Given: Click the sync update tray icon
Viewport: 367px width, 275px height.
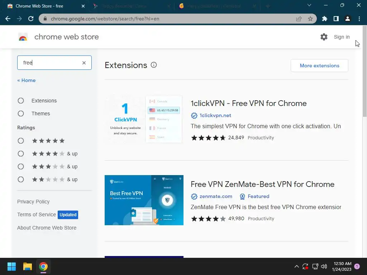Looking at the screenshot, I should point(305,266).
